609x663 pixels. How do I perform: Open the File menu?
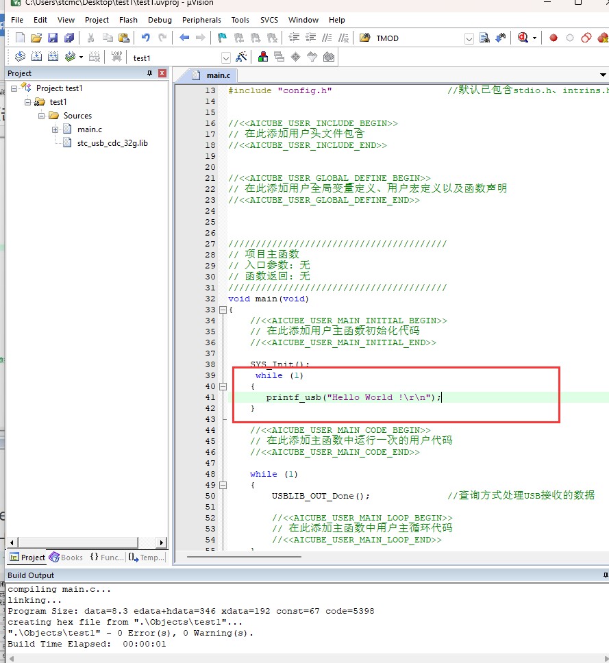17,20
